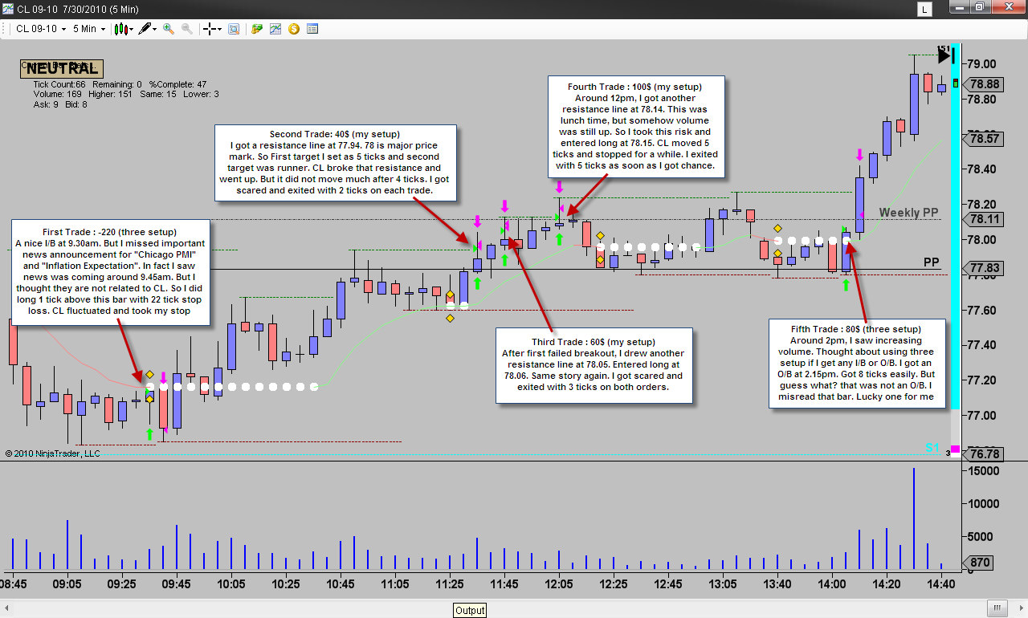Switch to the Output tab
Viewport: 1028px width, 618px height.
470,610
